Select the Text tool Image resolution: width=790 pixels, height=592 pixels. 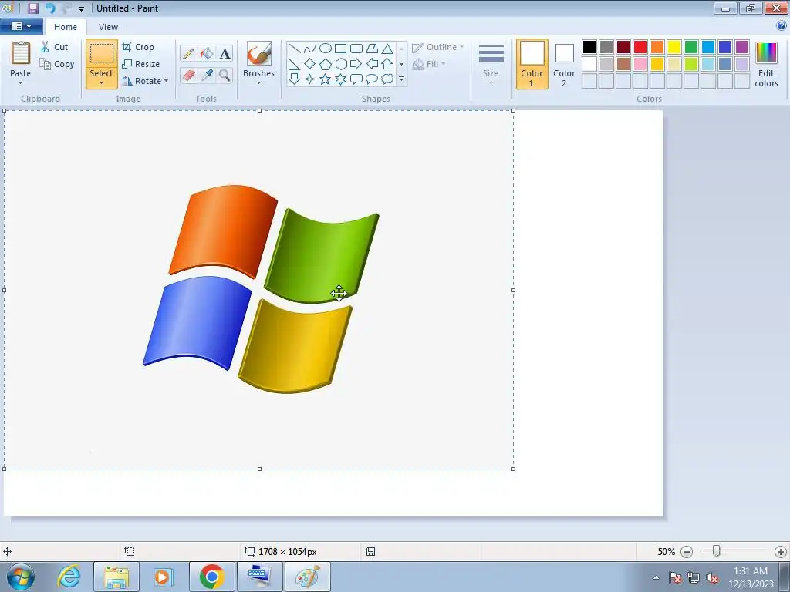click(225, 53)
